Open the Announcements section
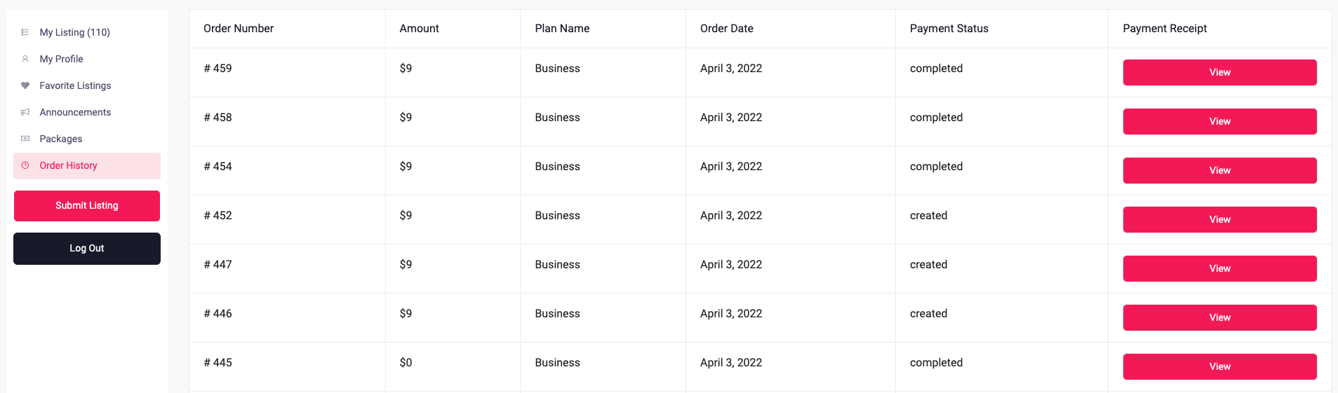The width and height of the screenshot is (1338, 393). coord(75,112)
